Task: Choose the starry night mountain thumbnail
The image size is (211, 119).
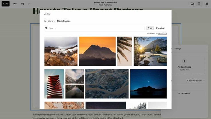Action: (x=149, y=84)
